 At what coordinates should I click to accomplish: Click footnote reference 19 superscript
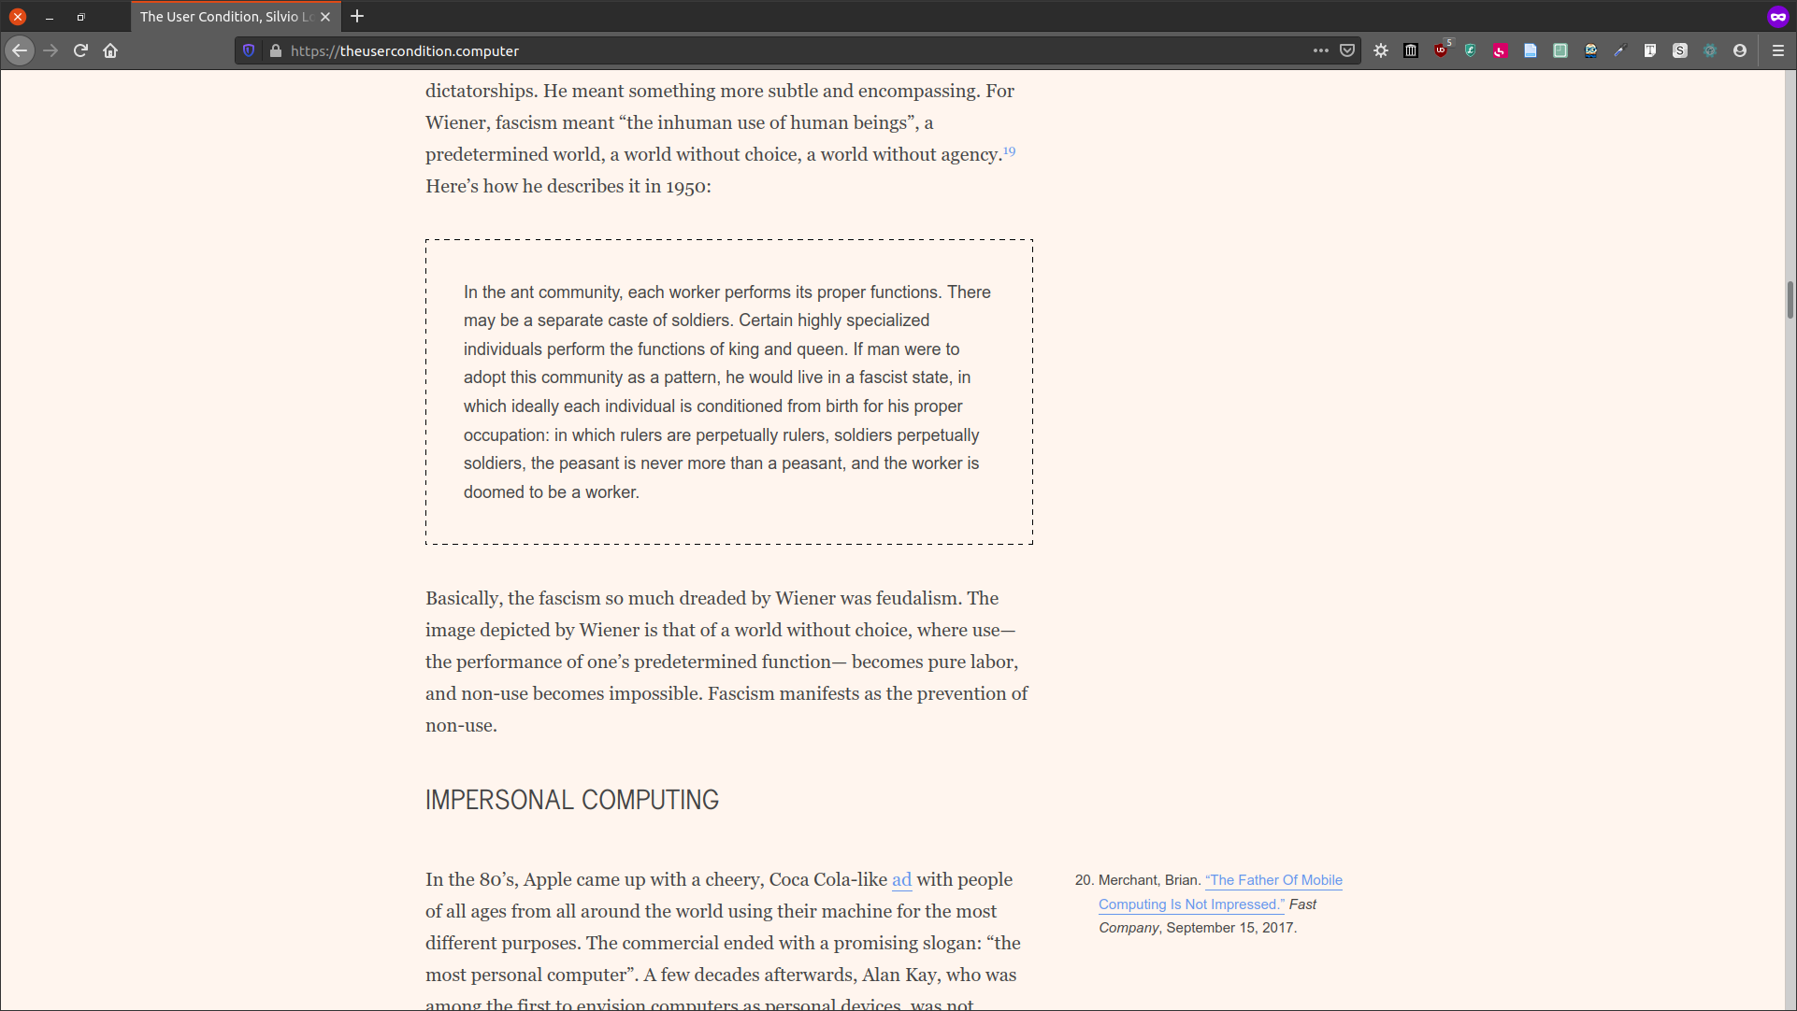tap(1009, 151)
